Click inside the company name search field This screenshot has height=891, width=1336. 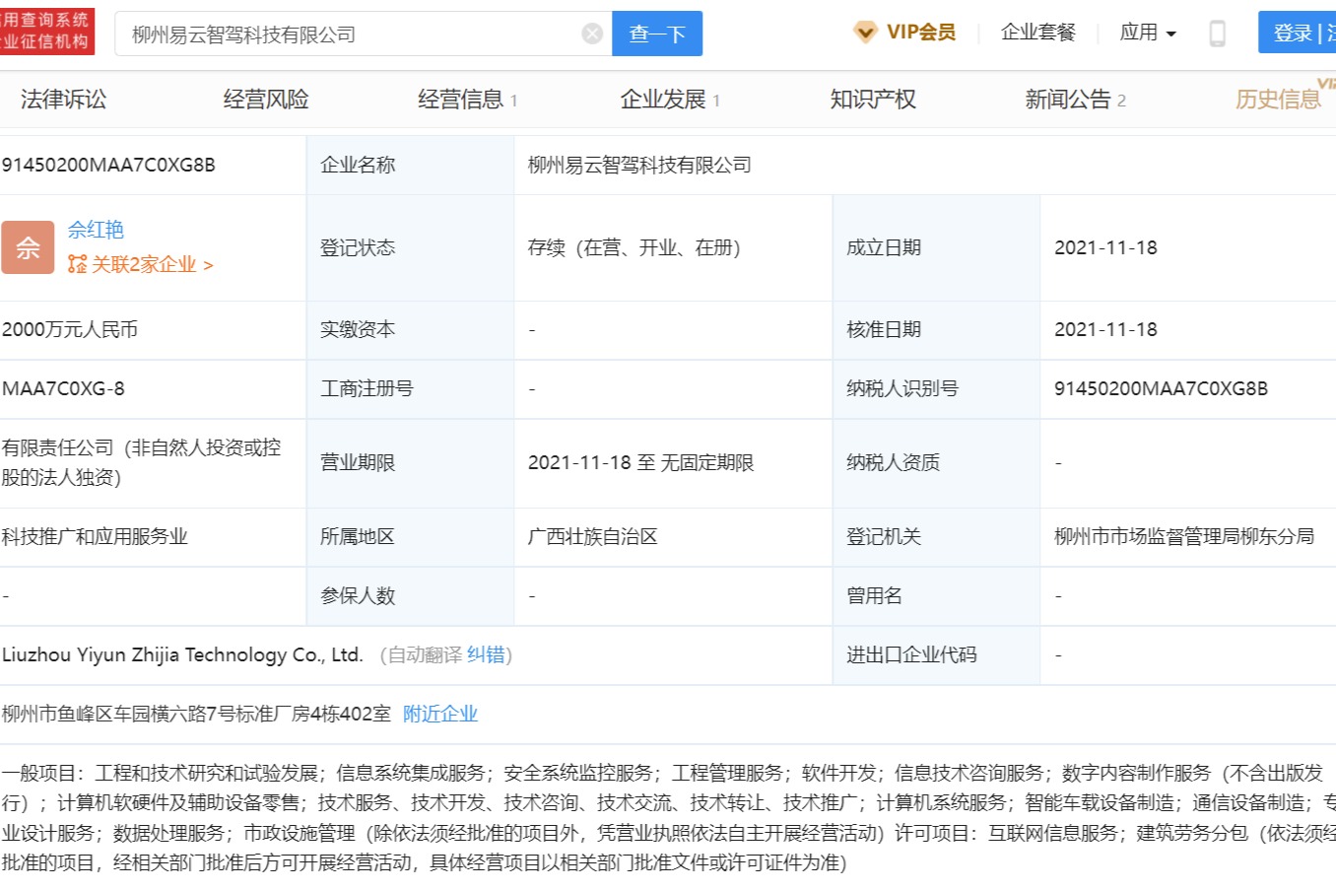click(x=345, y=32)
